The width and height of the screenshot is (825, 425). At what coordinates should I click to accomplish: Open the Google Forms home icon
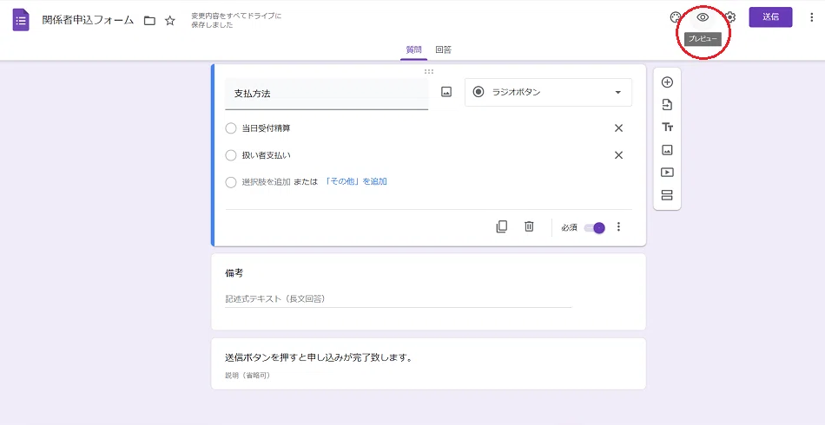(x=21, y=21)
